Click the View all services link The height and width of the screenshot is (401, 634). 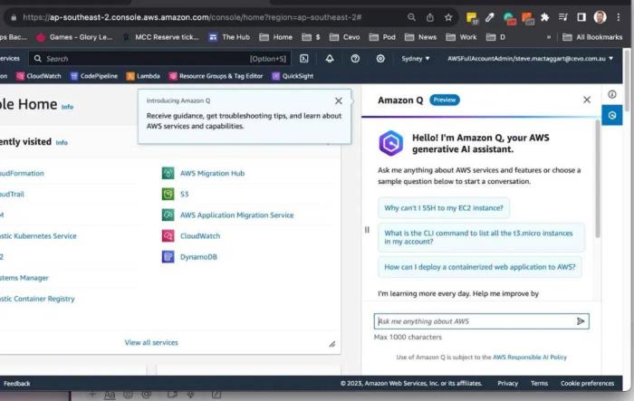151,342
